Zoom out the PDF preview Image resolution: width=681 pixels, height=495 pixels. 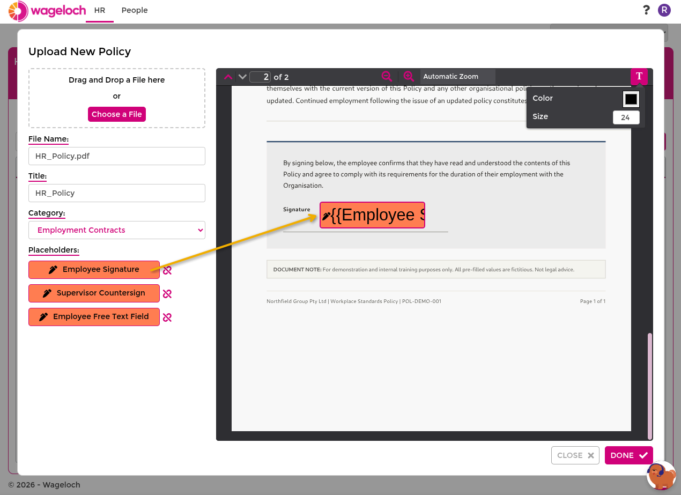tap(387, 77)
